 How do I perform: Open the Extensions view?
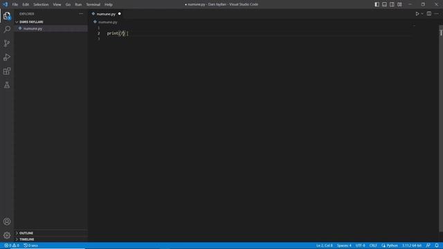tap(7, 71)
